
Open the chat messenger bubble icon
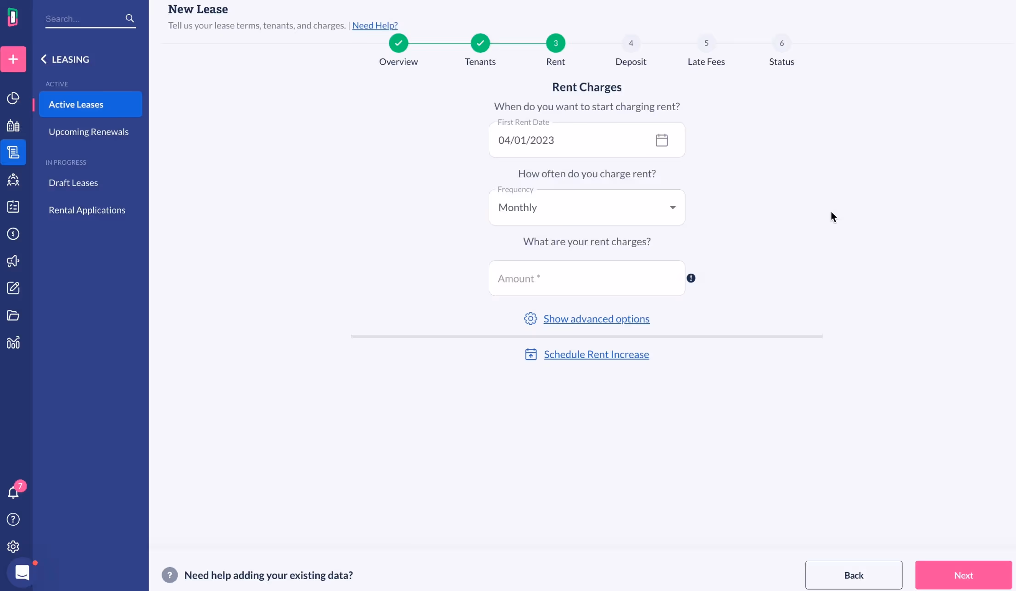click(x=22, y=572)
